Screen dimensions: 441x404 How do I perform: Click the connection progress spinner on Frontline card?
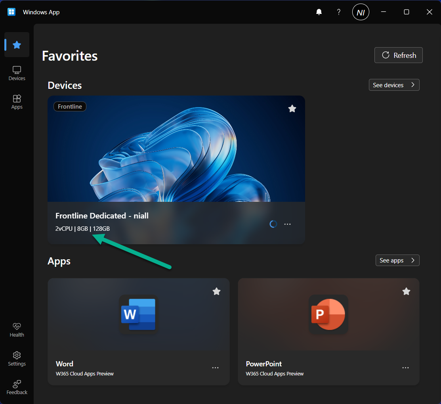(x=273, y=224)
